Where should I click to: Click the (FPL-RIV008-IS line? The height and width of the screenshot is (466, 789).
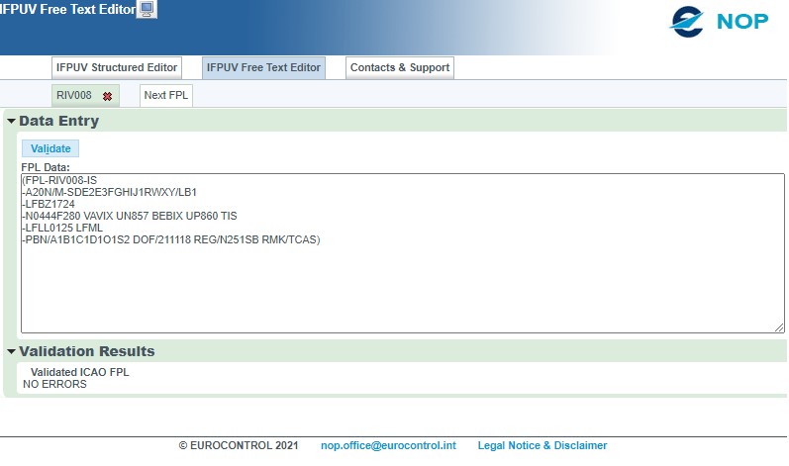[59, 180]
